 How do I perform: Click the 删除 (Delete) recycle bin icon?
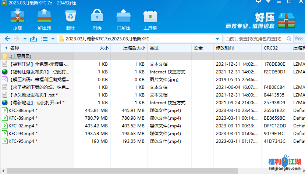click(71, 19)
